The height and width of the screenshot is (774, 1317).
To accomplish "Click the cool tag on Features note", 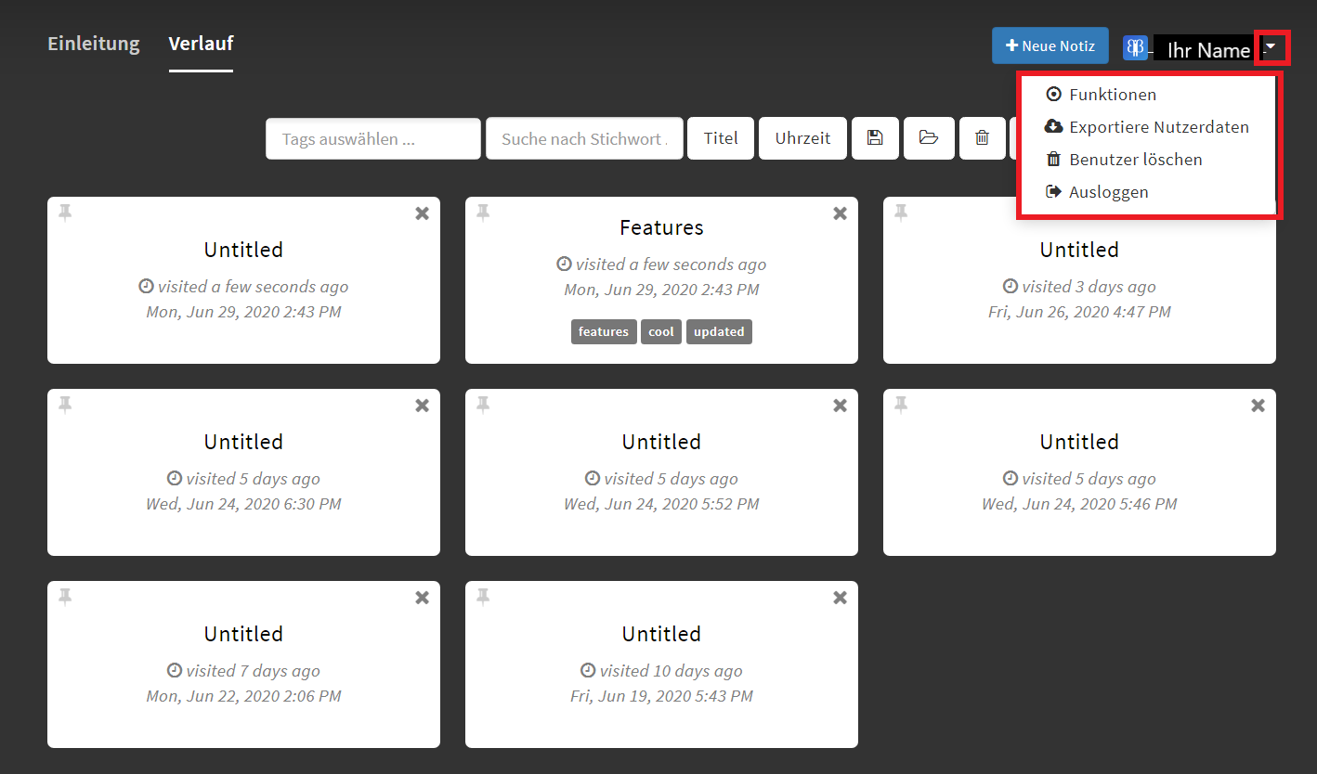I will [660, 331].
